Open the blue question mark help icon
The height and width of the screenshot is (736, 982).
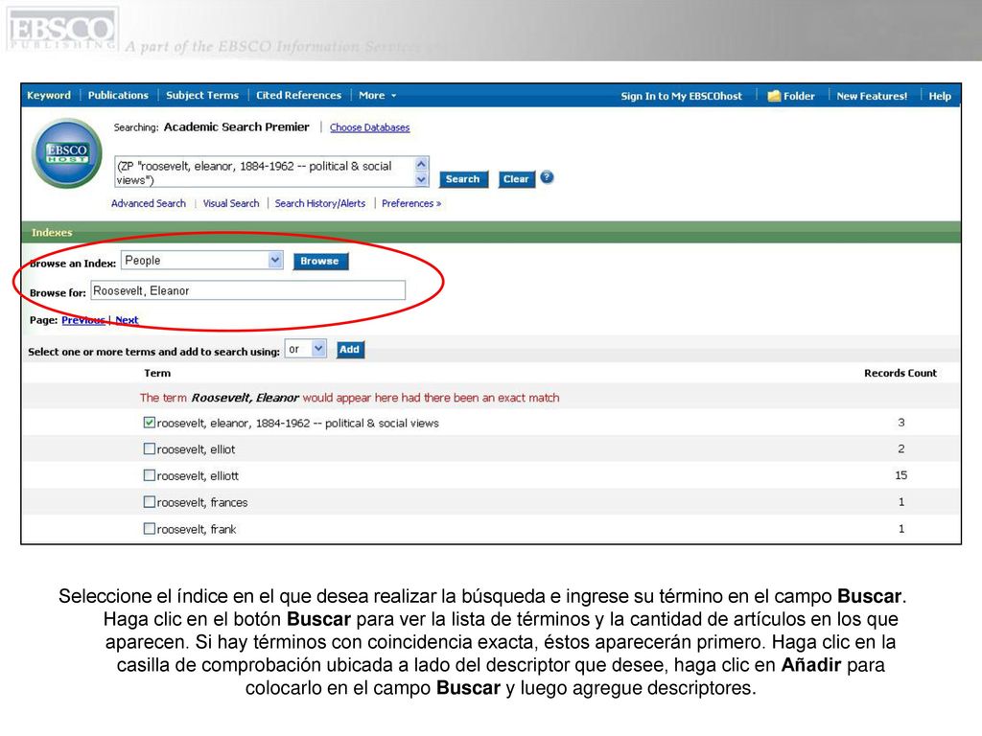(x=547, y=177)
